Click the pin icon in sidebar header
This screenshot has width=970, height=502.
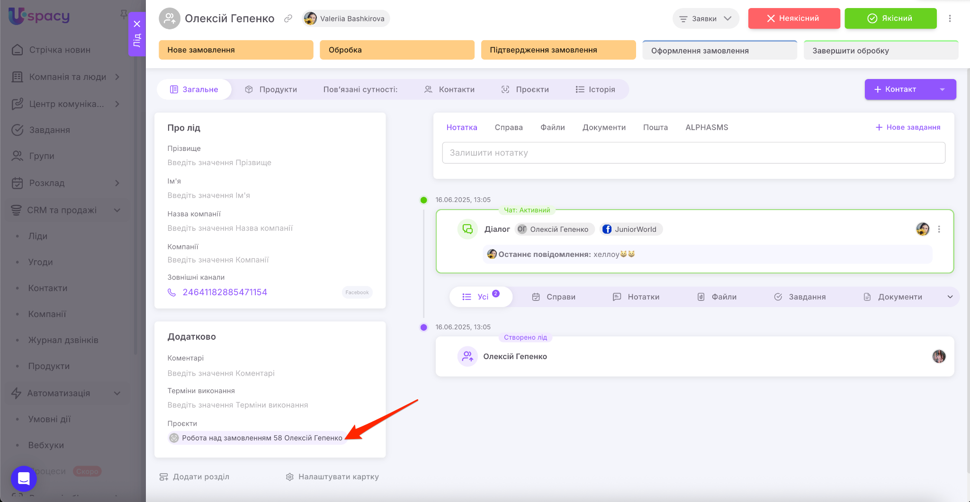[x=124, y=14]
